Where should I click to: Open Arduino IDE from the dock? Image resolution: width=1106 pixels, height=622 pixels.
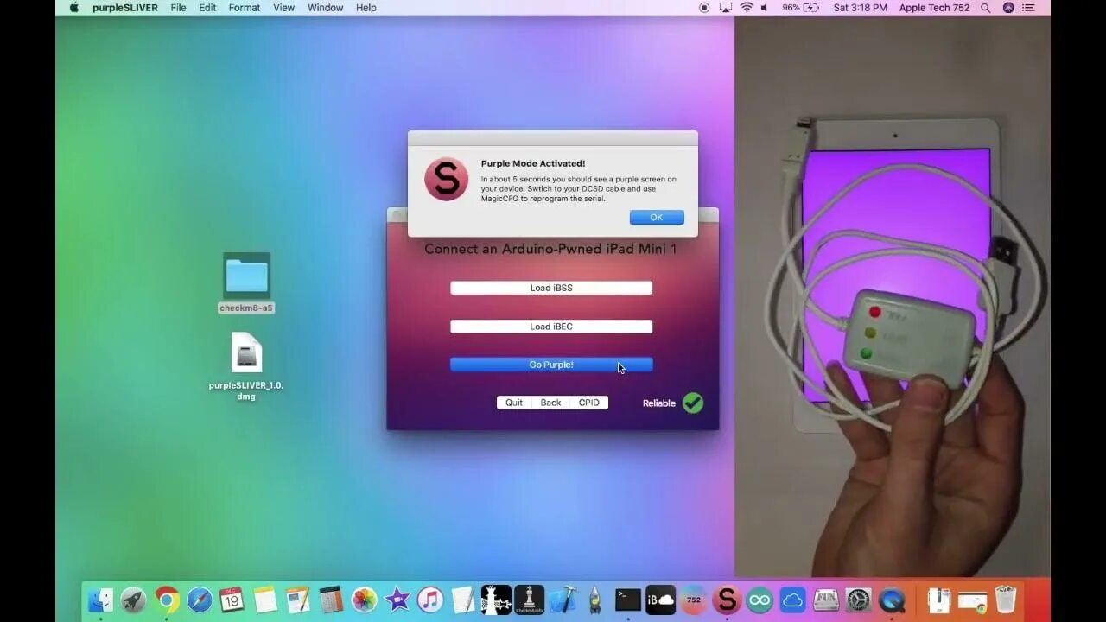(x=760, y=599)
